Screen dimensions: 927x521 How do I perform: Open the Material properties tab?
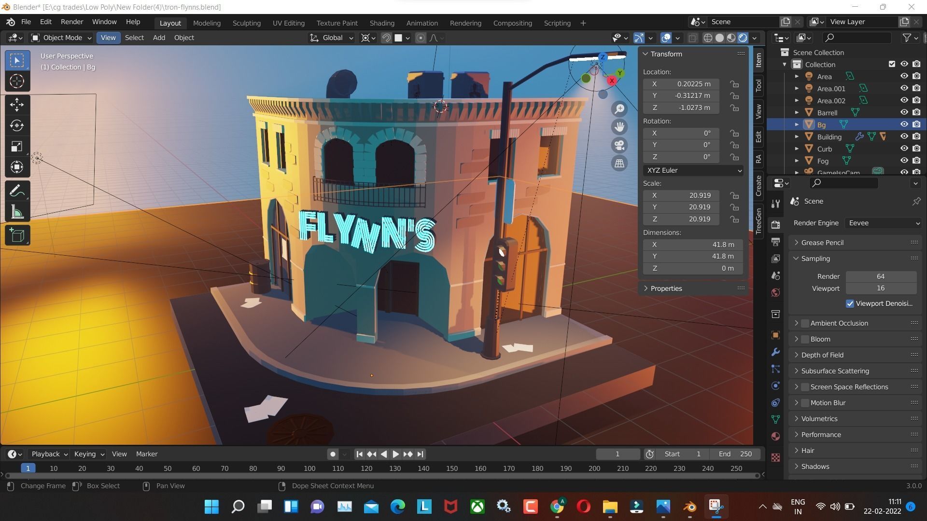click(x=775, y=436)
